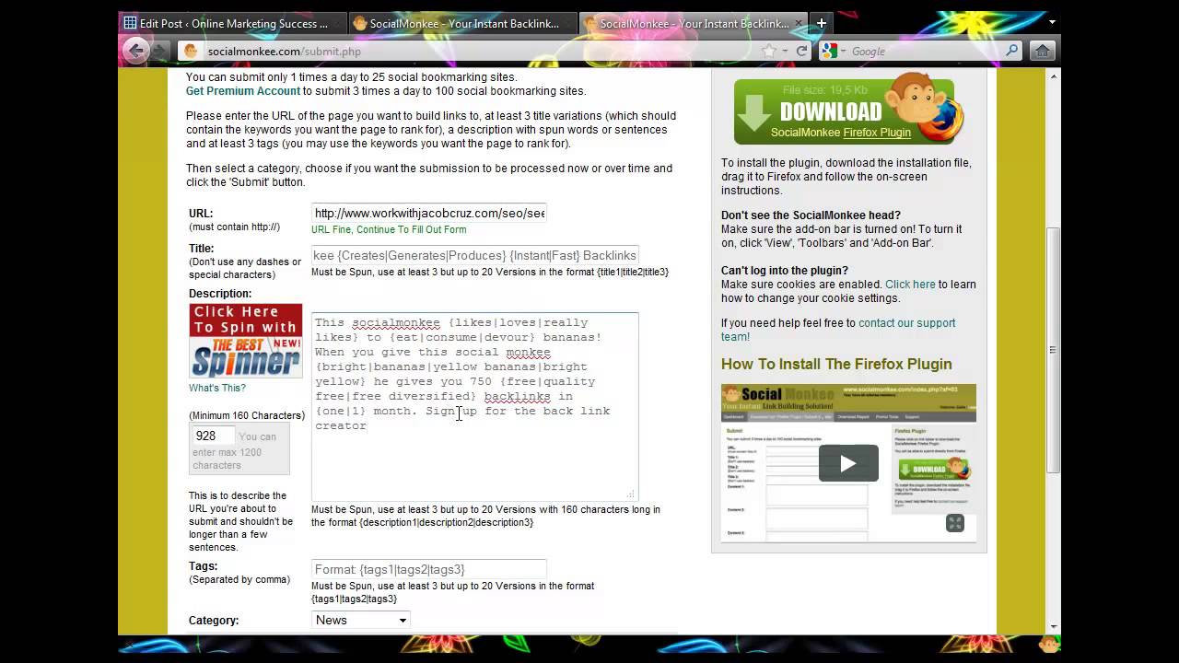Open the list all tabs dropdown

(x=1052, y=22)
